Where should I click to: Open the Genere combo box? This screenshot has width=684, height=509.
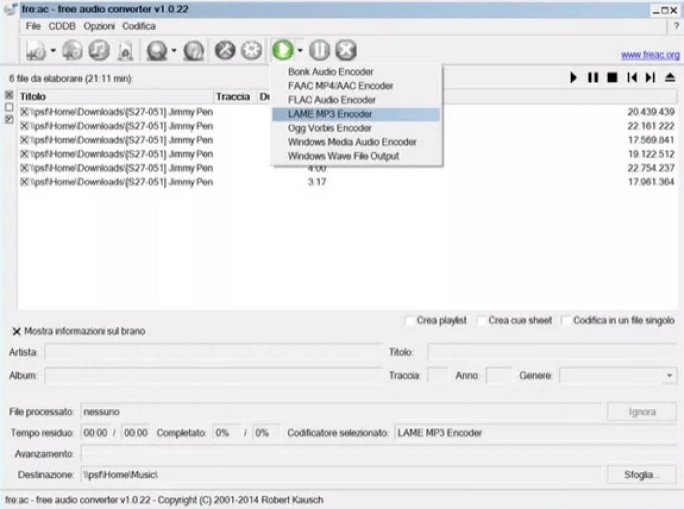[668, 376]
